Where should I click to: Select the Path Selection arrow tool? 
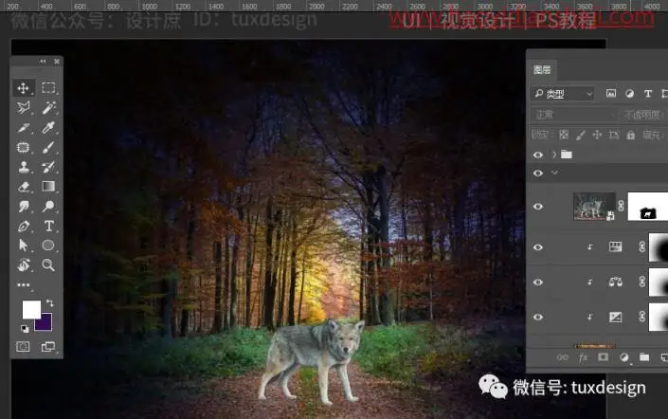(24, 246)
